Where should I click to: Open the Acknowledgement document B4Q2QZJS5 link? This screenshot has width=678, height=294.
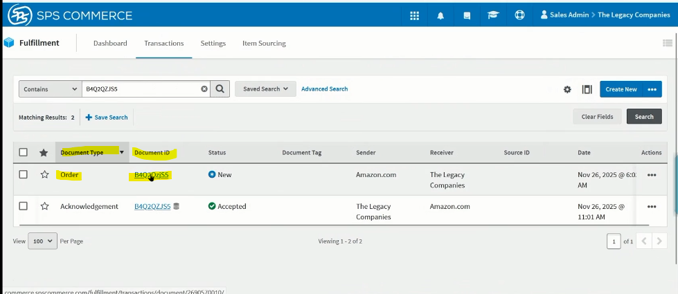(x=152, y=206)
